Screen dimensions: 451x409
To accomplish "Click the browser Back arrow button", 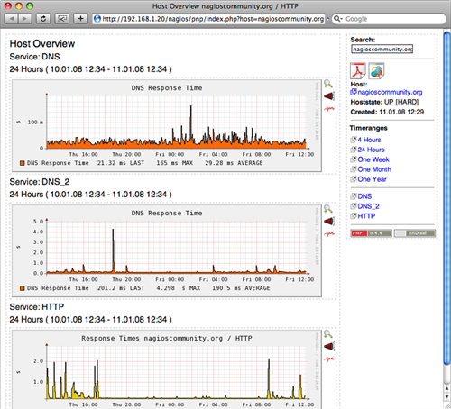I will pos(12,19).
